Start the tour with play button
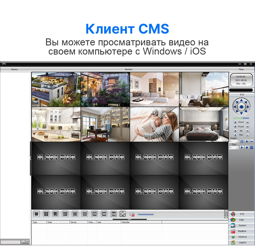The width and height of the screenshot is (255, 249). point(242,147)
